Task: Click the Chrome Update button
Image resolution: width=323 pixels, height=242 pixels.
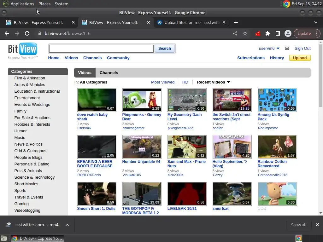Action: pos(304,33)
